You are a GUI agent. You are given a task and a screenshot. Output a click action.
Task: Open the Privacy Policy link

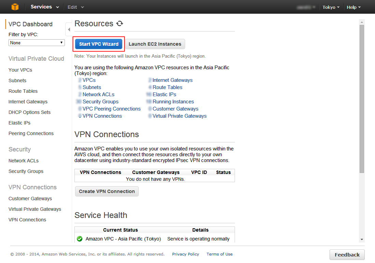(x=185, y=254)
